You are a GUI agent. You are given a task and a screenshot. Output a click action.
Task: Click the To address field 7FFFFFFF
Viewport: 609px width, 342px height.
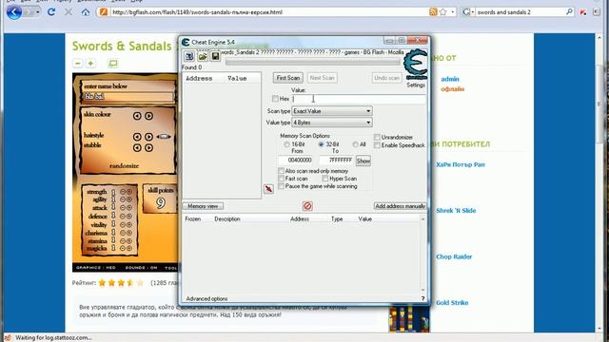[336, 160]
